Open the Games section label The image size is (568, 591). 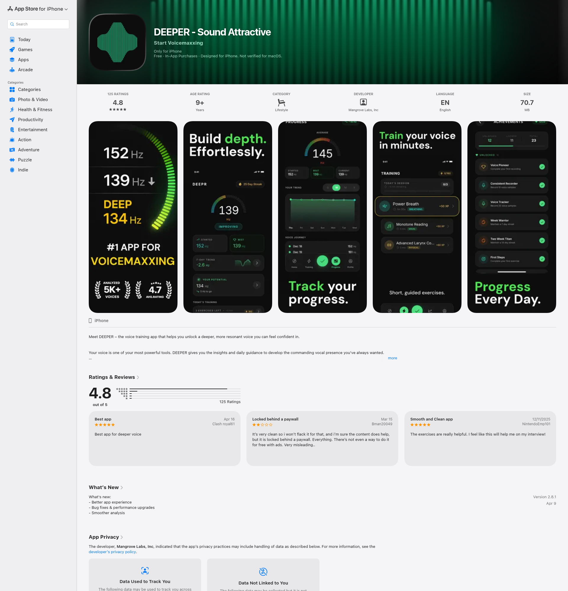point(25,49)
